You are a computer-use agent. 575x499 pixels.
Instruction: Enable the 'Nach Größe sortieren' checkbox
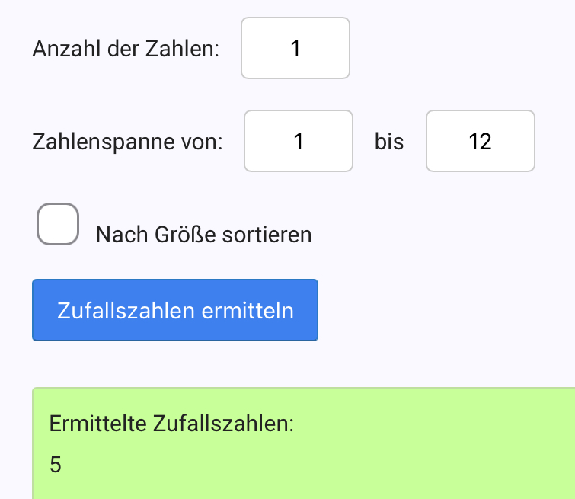(x=58, y=225)
